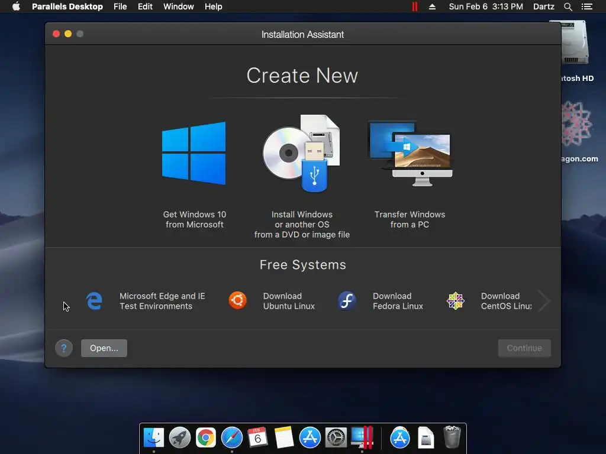Viewport: 606px width, 454px height.
Task: Open the Parallels Desktop menu
Action: click(67, 7)
